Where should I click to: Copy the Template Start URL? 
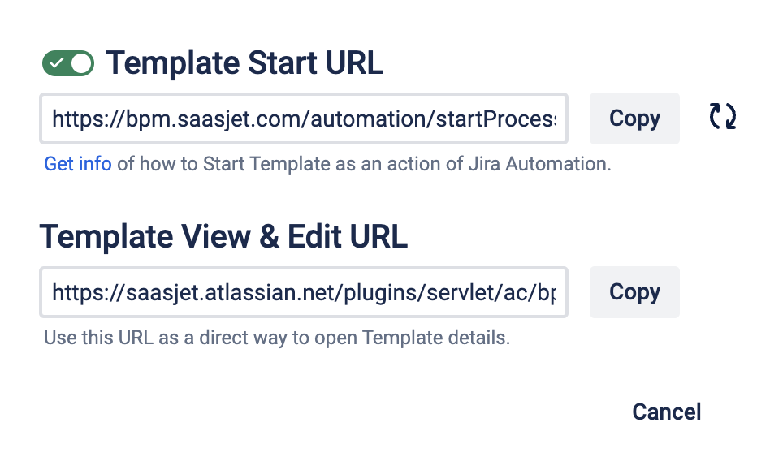click(634, 118)
